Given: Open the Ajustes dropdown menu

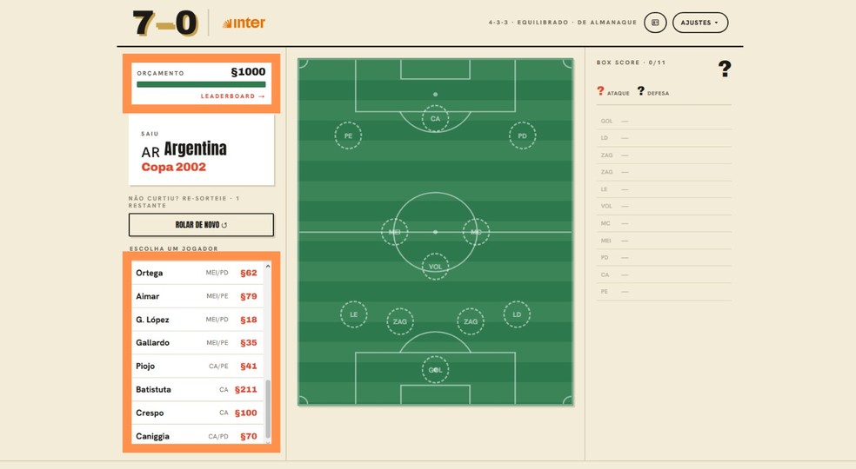Looking at the screenshot, I should tap(700, 23).
